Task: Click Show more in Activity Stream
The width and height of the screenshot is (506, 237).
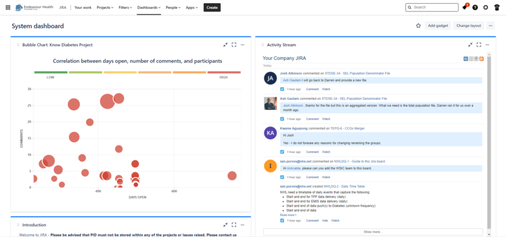Action: pyautogui.click(x=373, y=232)
